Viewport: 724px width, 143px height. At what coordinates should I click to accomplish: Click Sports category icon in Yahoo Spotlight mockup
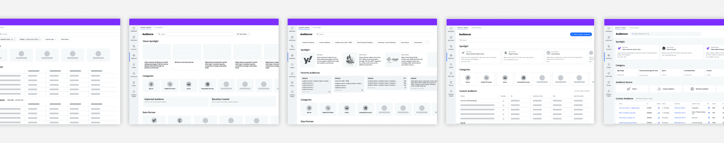[x=151, y=84]
